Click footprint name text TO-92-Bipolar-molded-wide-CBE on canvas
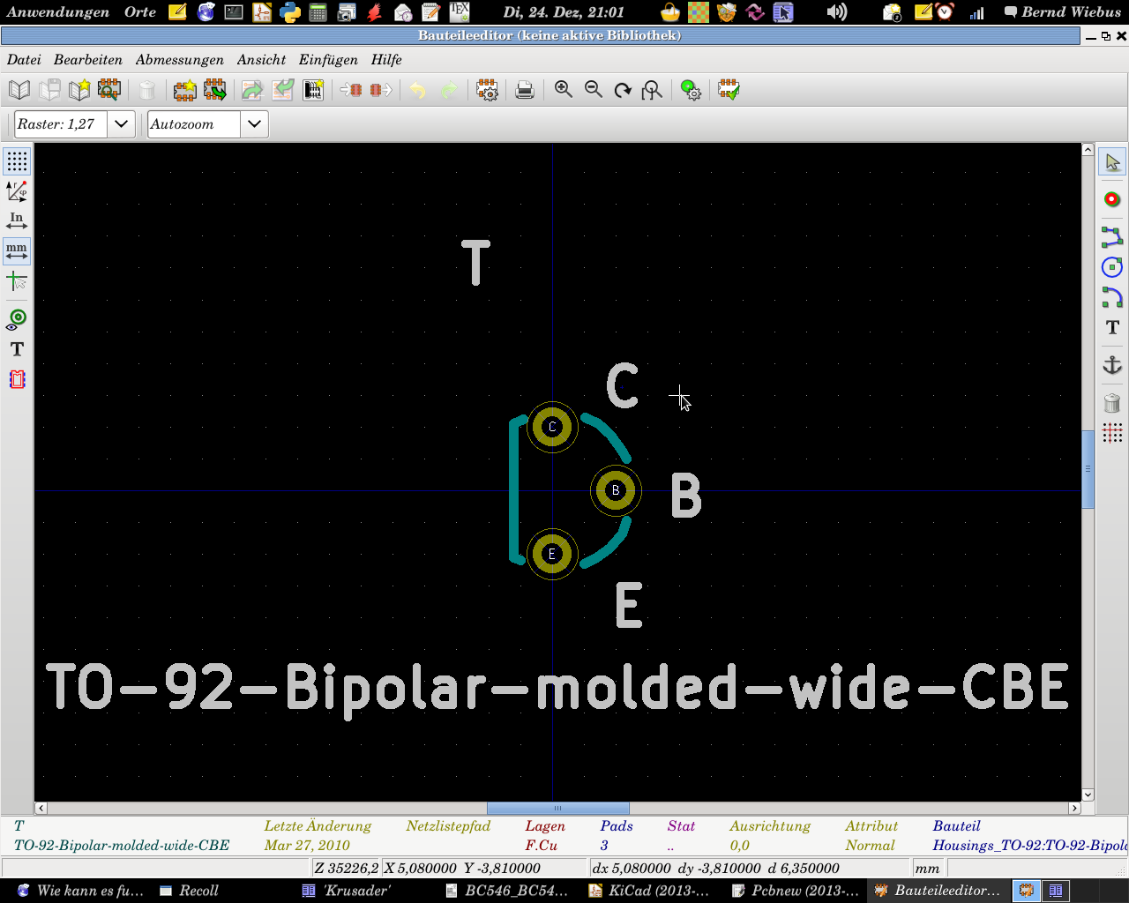This screenshot has height=903, width=1129. point(557,688)
